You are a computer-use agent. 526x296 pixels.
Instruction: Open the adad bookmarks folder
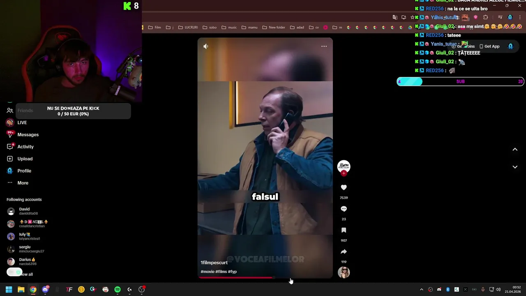tap(297, 28)
